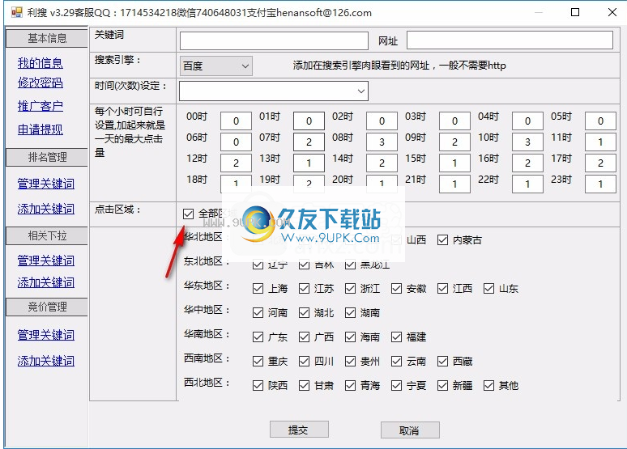Uncheck the 广西 checkbox

coord(304,337)
